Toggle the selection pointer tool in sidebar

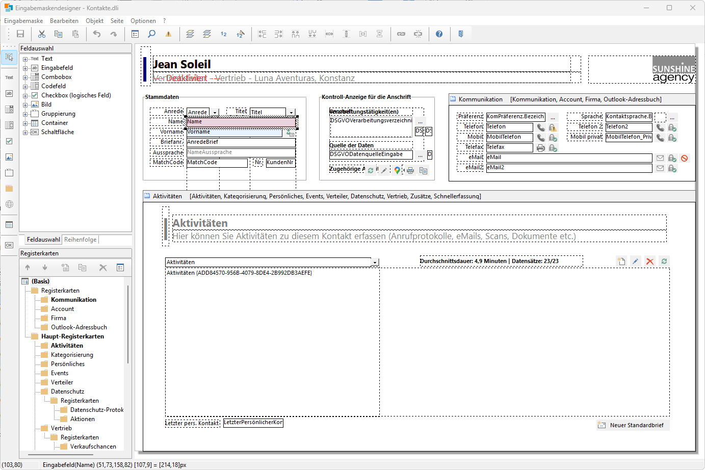click(9, 57)
